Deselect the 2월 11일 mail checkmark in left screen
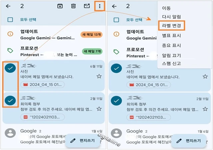The height and width of the screenshot is (150, 213). tap(10, 100)
